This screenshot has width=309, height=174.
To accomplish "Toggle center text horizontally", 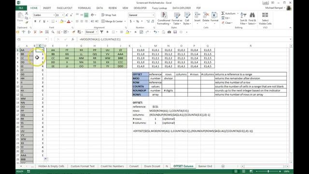I will pyautogui.click(x=82, y=21).
